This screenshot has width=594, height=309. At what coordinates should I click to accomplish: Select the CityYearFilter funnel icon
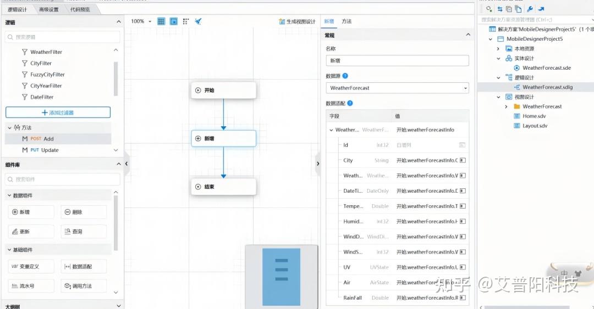click(x=25, y=86)
